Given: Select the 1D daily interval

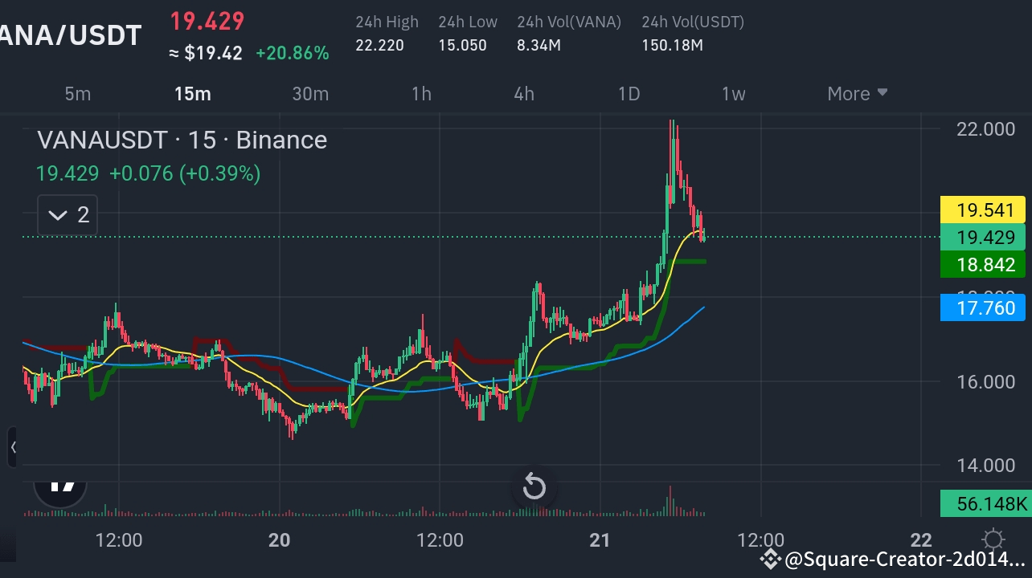Looking at the screenshot, I should point(629,94).
